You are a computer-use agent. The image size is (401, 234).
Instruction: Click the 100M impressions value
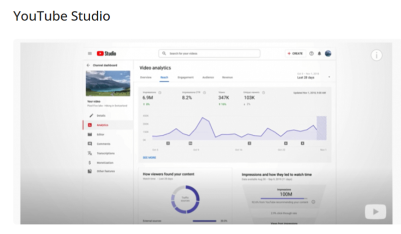tap(286, 194)
